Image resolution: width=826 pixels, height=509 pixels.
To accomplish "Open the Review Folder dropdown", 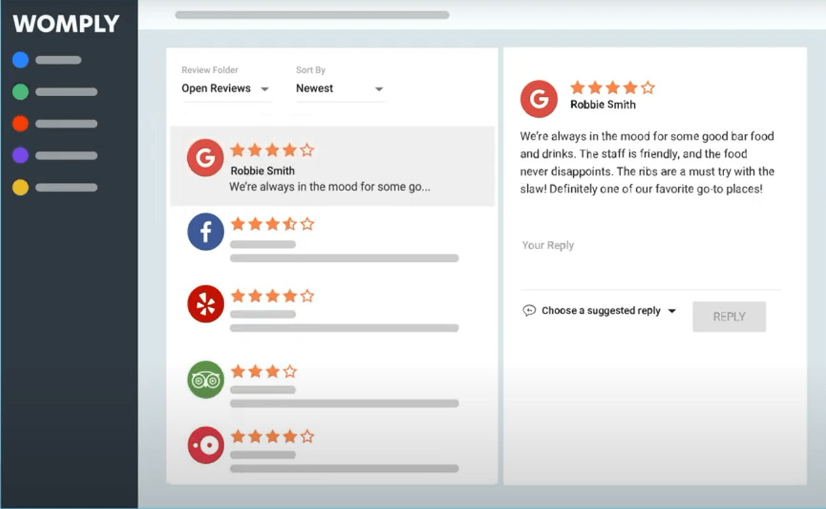I will point(226,89).
